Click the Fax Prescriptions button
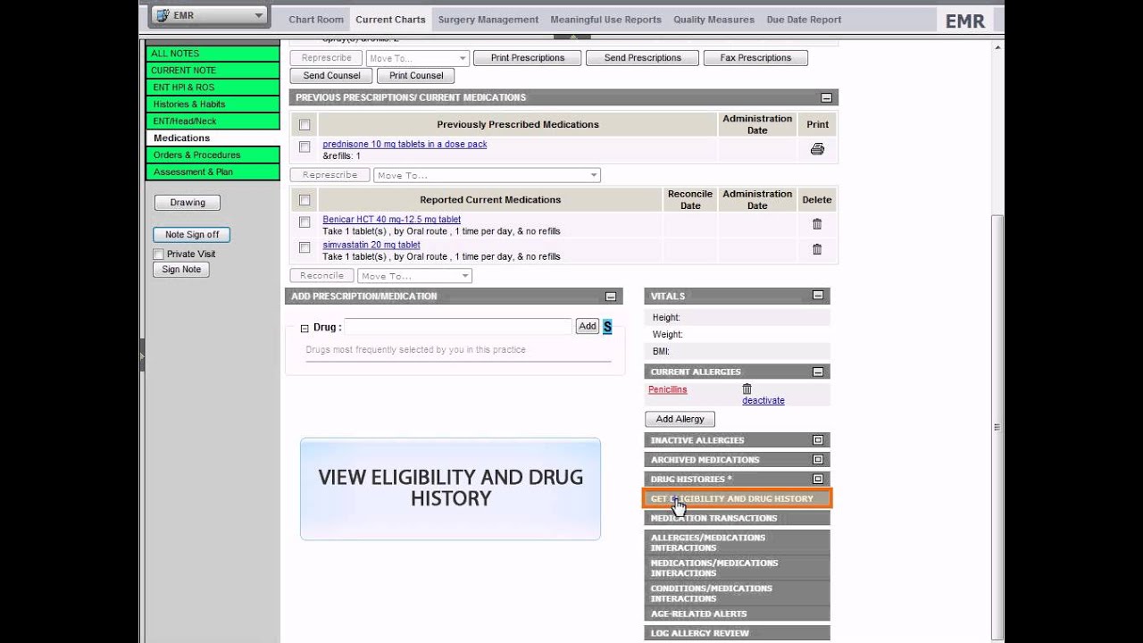The width and height of the screenshot is (1143, 643). (755, 58)
